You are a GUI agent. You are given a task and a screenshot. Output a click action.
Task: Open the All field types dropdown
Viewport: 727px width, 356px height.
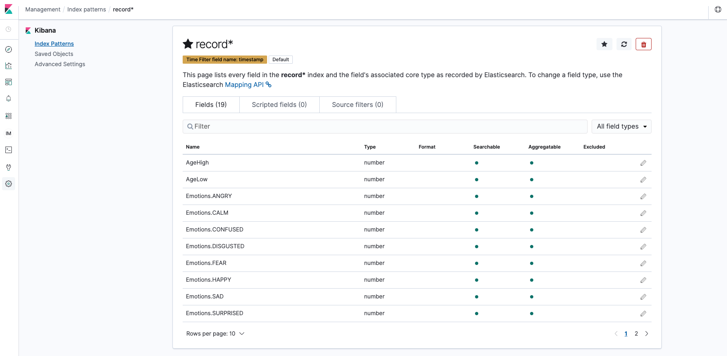621,127
